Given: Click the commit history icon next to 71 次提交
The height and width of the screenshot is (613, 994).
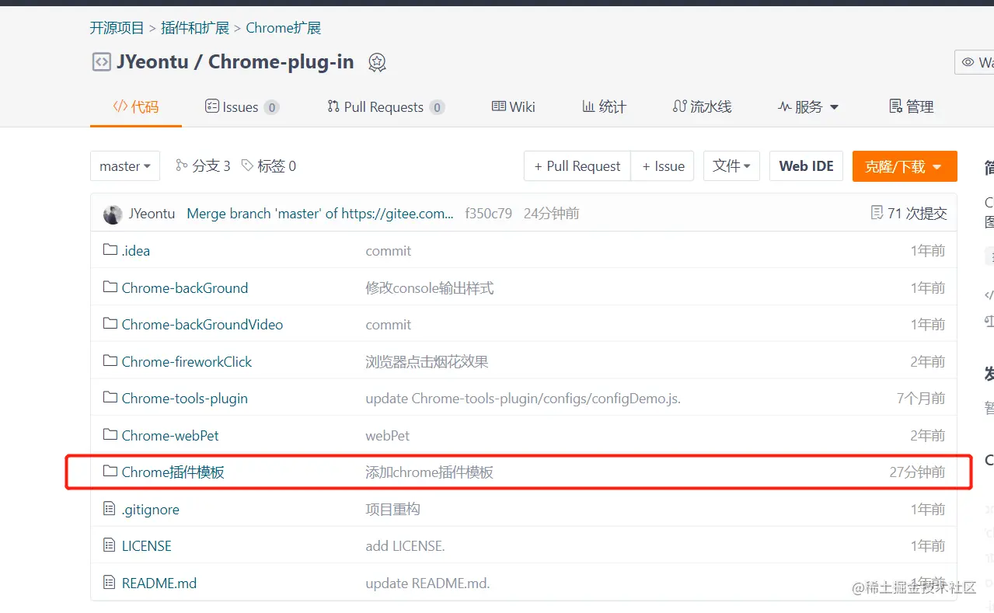Looking at the screenshot, I should pos(877,213).
